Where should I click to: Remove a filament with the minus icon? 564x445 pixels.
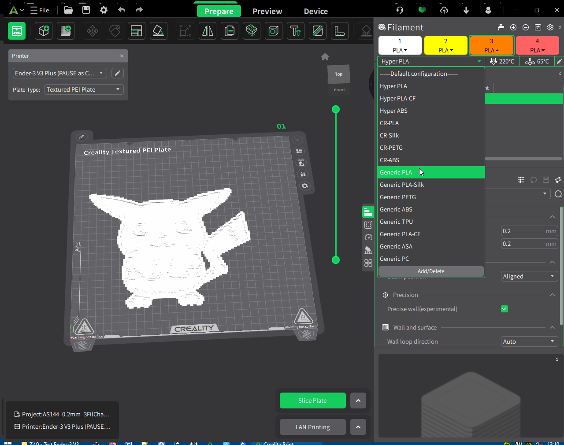tap(526, 27)
